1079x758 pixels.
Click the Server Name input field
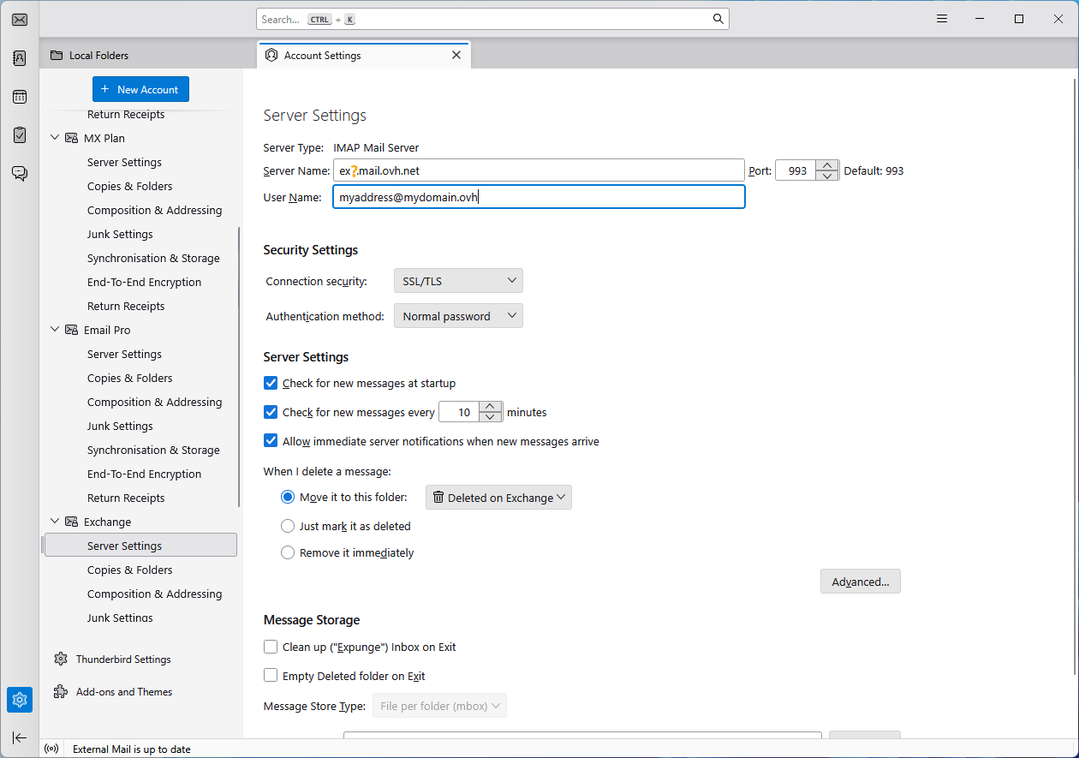point(538,170)
